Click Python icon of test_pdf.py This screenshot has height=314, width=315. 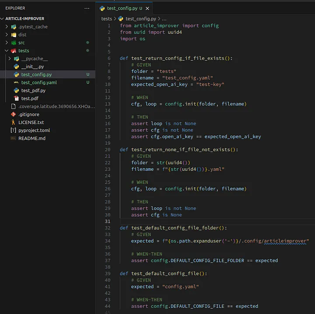(17, 91)
